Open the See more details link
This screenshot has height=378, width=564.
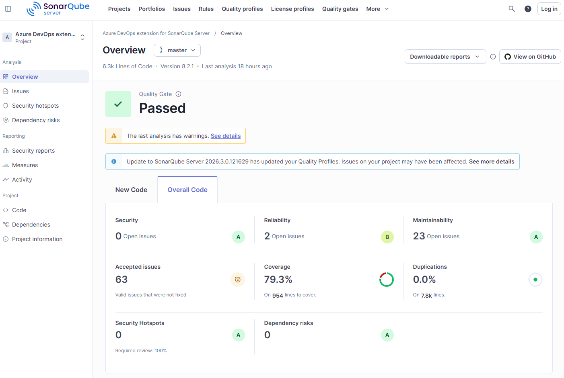coord(492,161)
